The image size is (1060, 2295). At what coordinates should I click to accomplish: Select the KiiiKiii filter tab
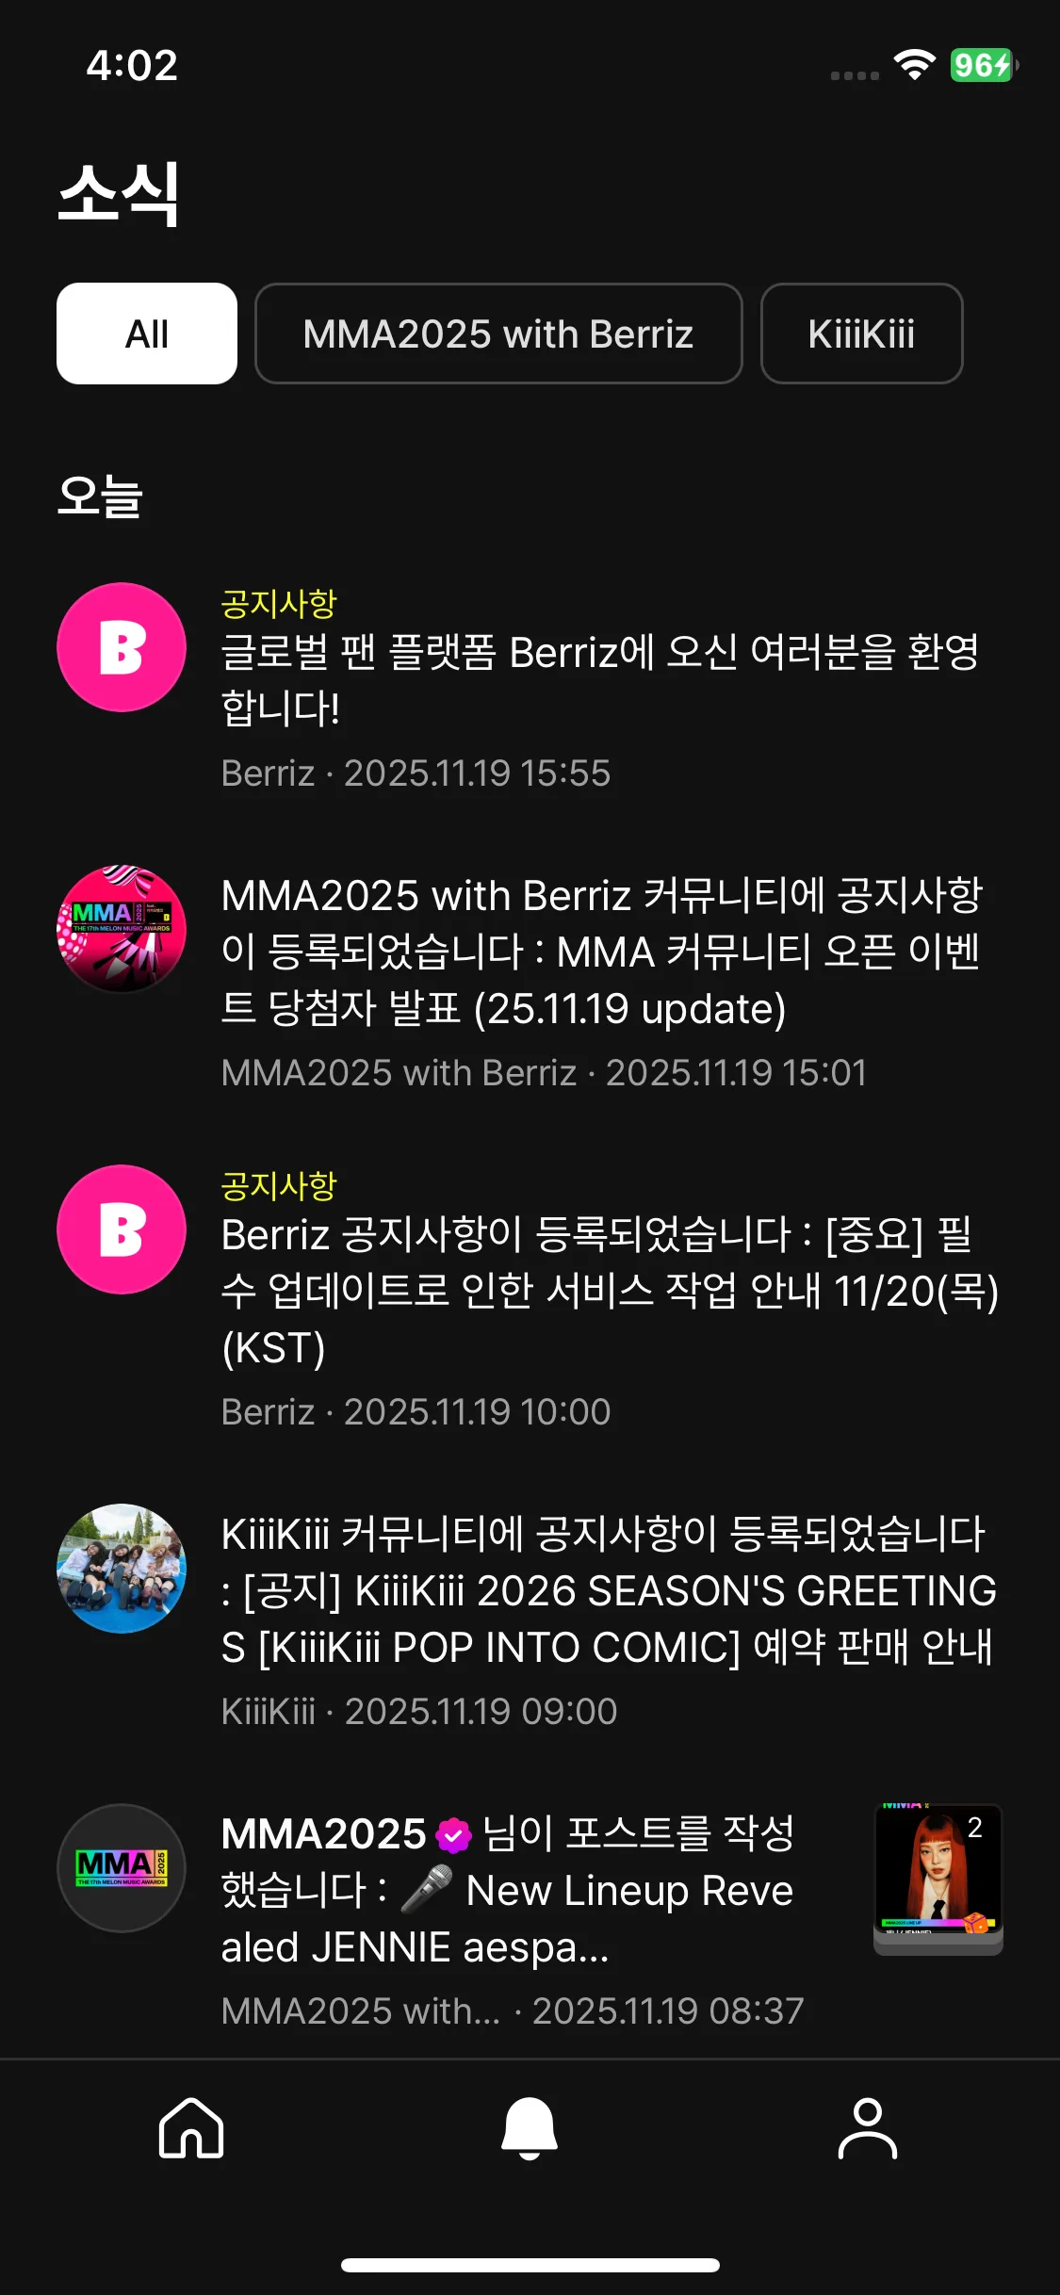click(861, 334)
